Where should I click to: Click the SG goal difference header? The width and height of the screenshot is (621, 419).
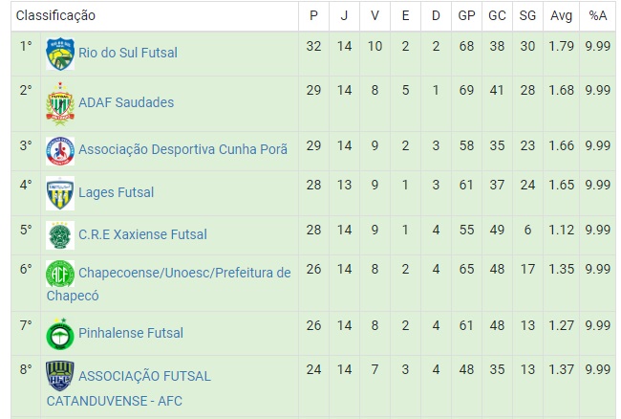click(527, 16)
